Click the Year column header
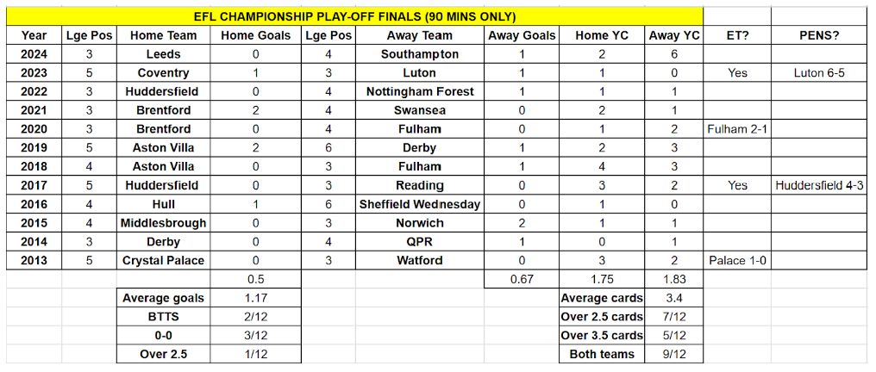The width and height of the screenshot is (876, 372). coord(34,35)
